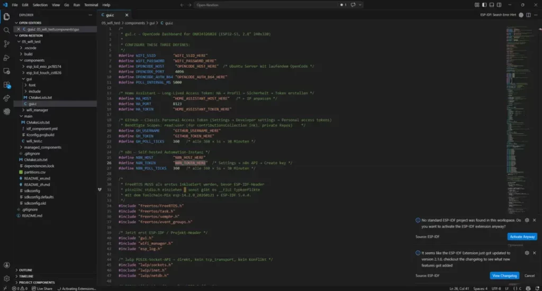The width and height of the screenshot is (542, 291).
Task: Open the Extensions view
Action: [x=6, y=85]
